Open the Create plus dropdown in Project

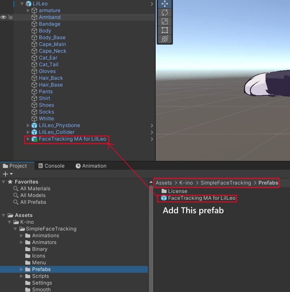coord(8,174)
